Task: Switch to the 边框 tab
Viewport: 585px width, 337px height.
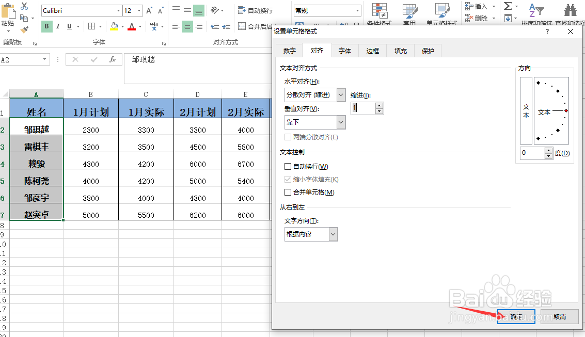Action: click(x=372, y=51)
